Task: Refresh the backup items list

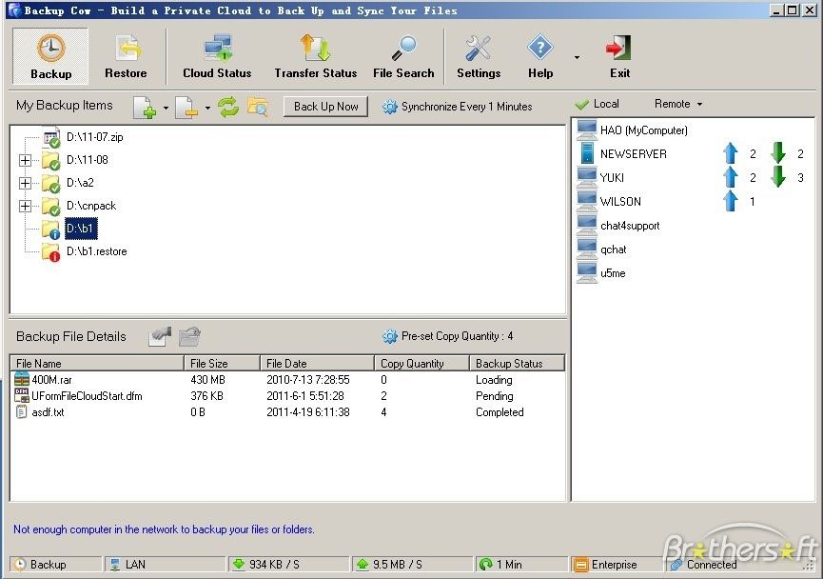Action: click(x=228, y=107)
